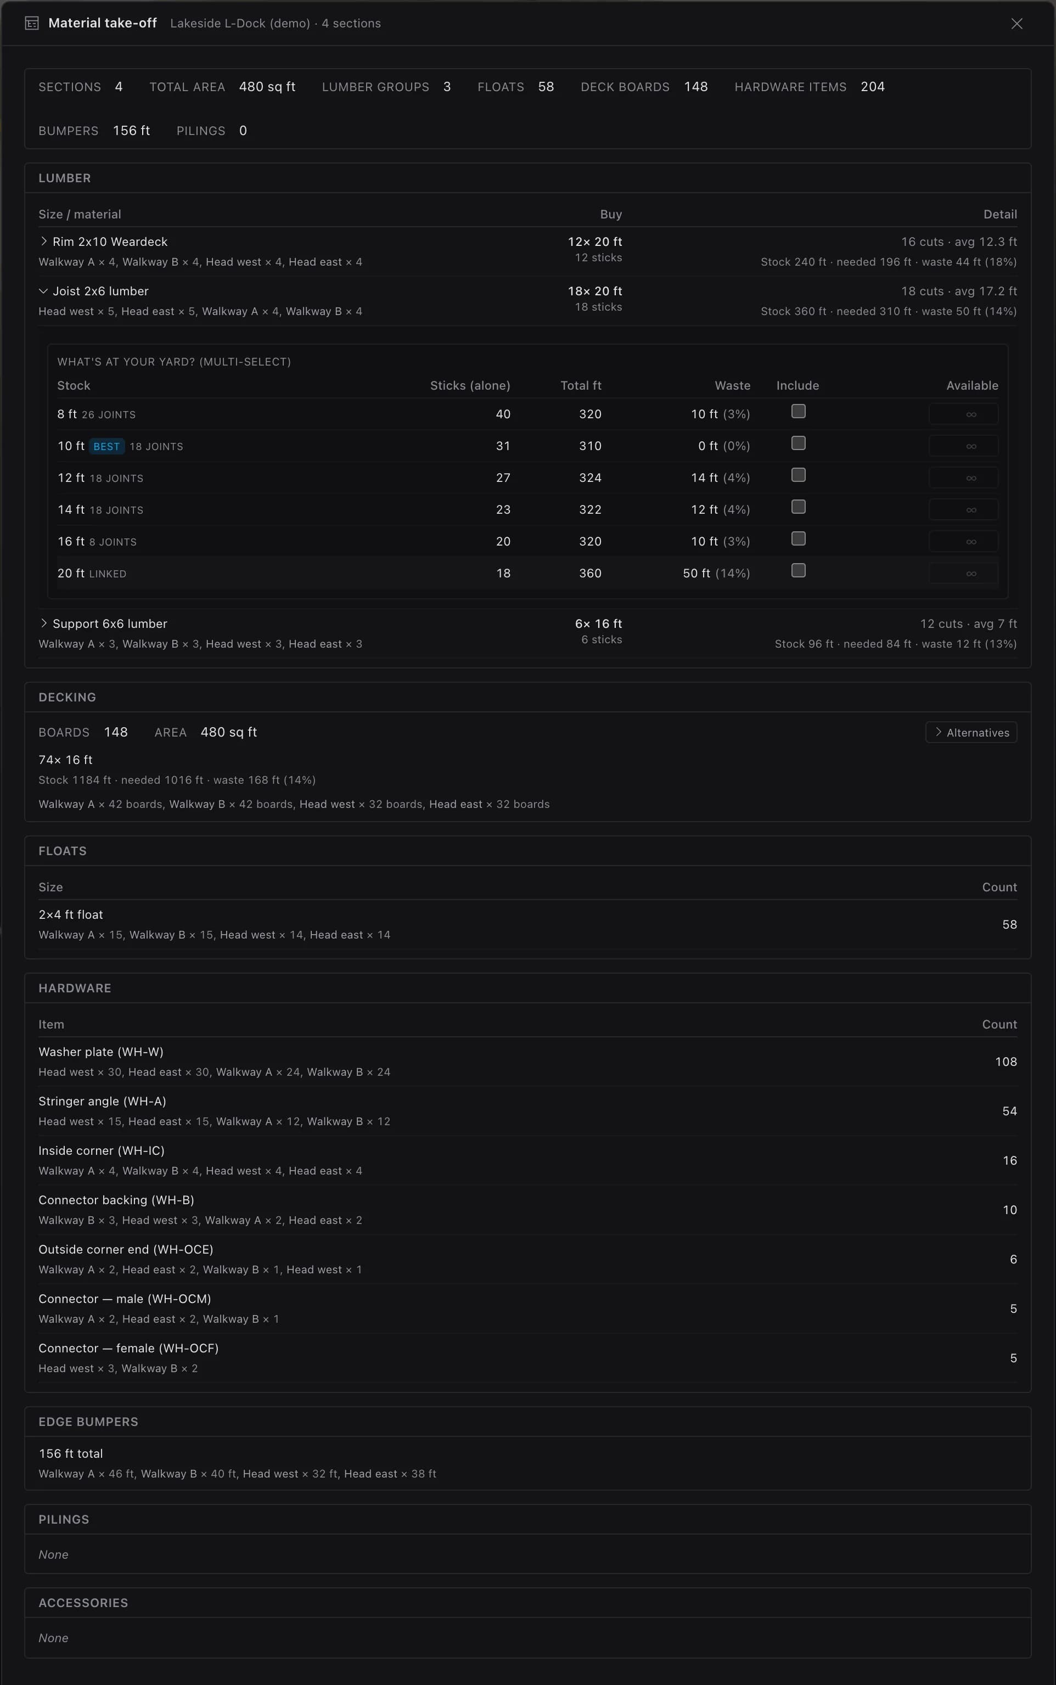The image size is (1056, 1685).
Task: Click 'Connector — male (WH-OCM)' row
Action: point(527,1308)
